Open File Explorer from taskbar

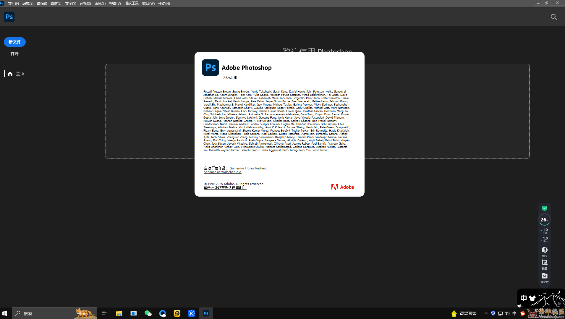point(119,313)
